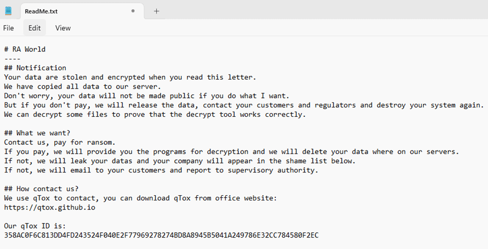
Task: Place cursor on the '## Notification' heading
Action: tap(35, 68)
